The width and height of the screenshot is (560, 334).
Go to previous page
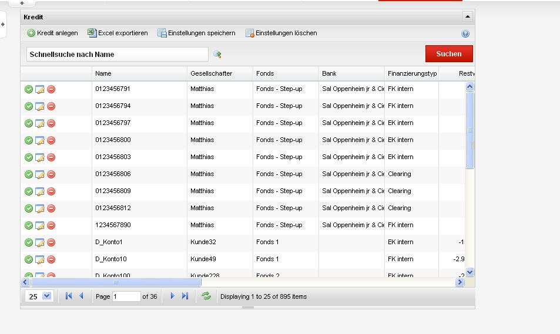click(x=82, y=296)
